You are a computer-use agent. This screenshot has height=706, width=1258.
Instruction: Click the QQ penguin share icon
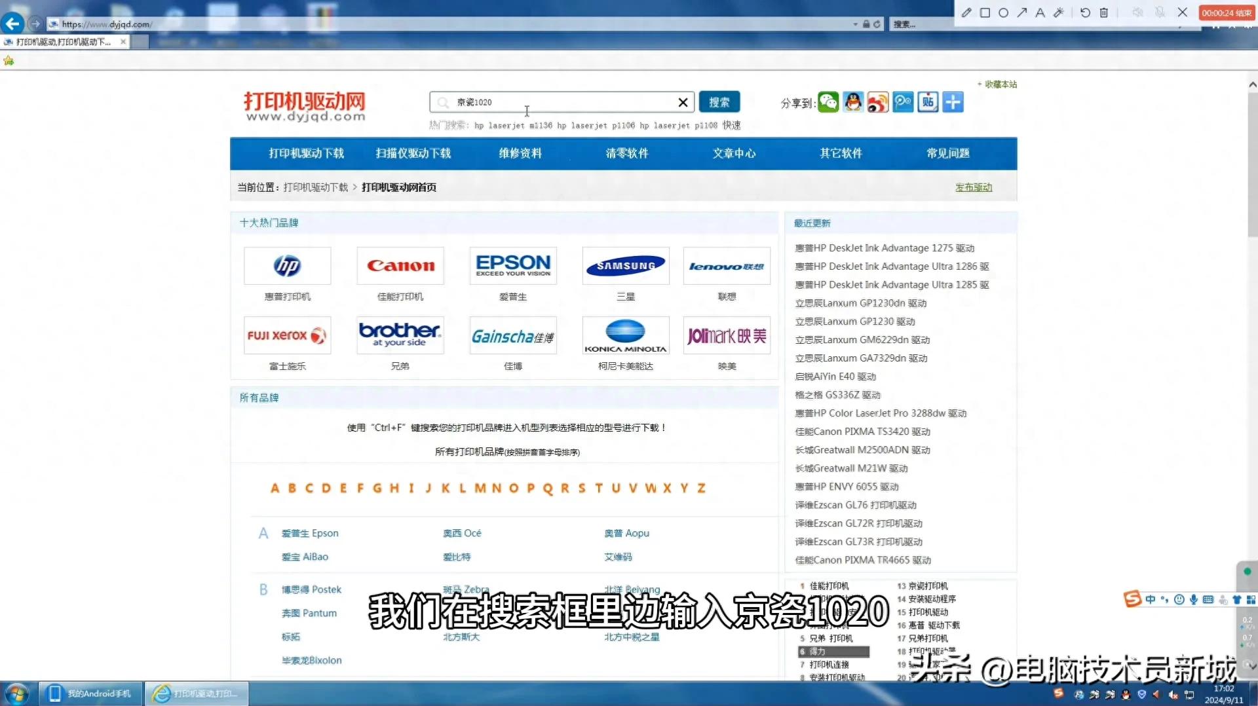pos(853,102)
